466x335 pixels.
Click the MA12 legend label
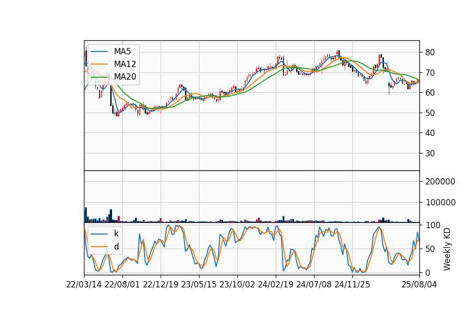coord(125,64)
